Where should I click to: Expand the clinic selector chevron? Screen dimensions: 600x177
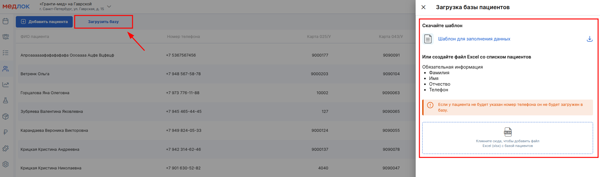coord(109,6)
